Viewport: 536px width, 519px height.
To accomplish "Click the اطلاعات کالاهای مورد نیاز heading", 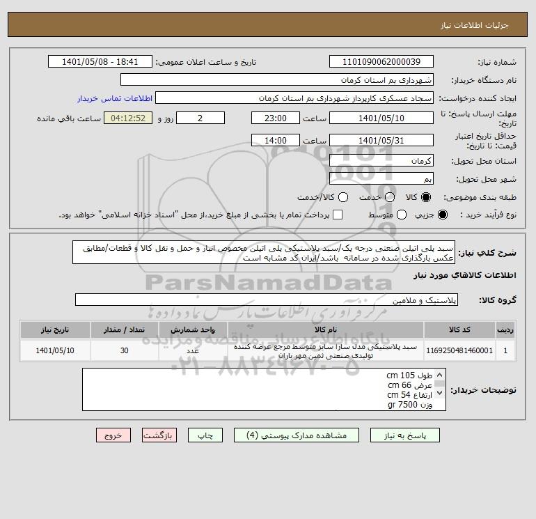I will (x=465, y=275).
